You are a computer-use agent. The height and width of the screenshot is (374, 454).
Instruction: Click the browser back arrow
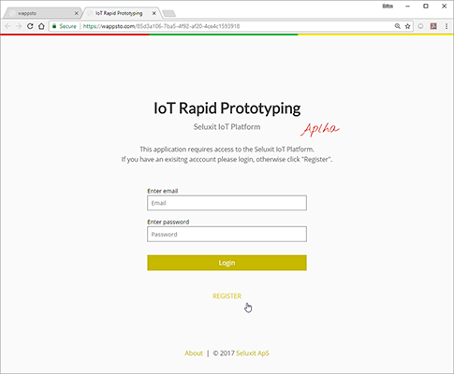7,26
